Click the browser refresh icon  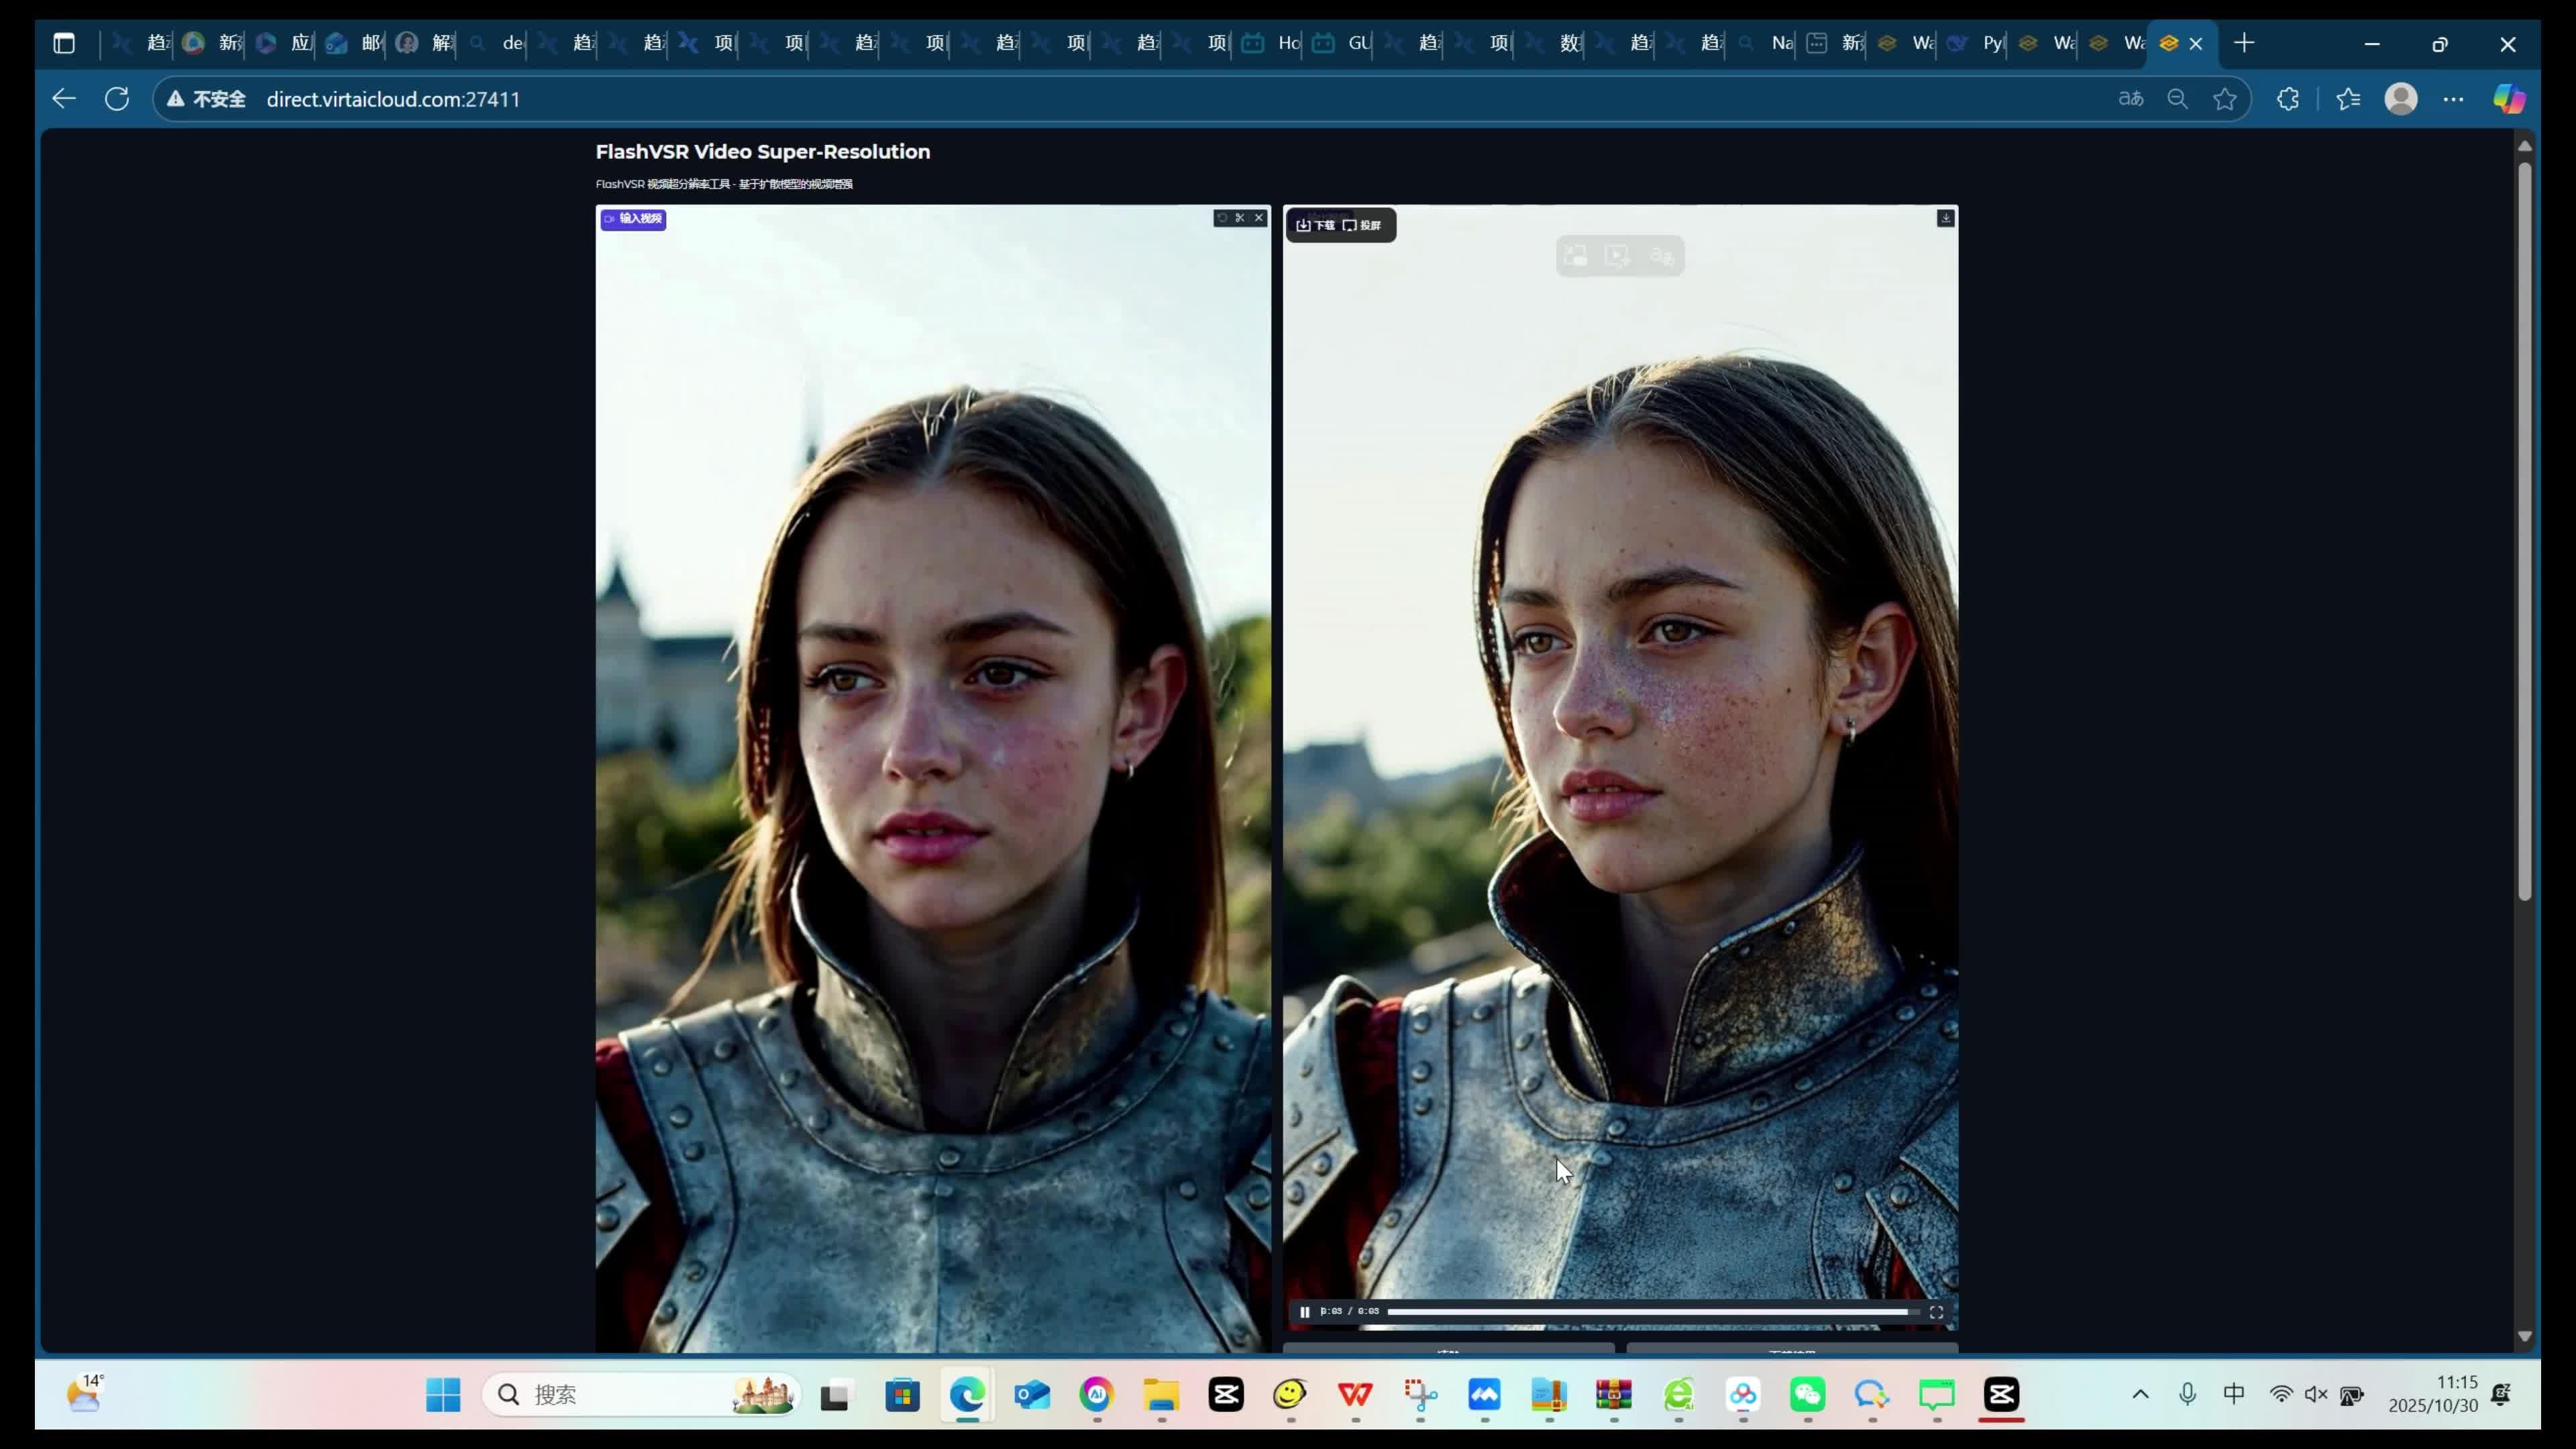point(117,99)
